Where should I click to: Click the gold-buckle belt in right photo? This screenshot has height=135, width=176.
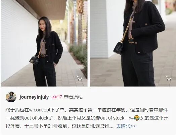(131, 40)
